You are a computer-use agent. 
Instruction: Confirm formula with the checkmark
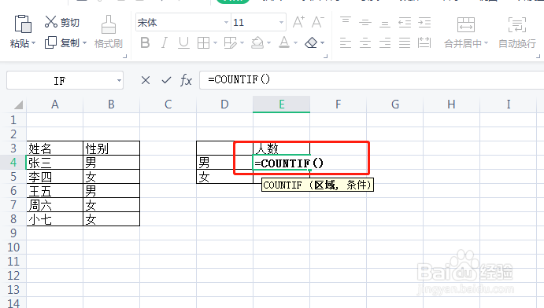coord(167,81)
